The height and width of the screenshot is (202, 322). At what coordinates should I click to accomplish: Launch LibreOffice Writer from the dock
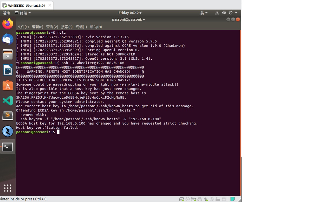pos(8,70)
